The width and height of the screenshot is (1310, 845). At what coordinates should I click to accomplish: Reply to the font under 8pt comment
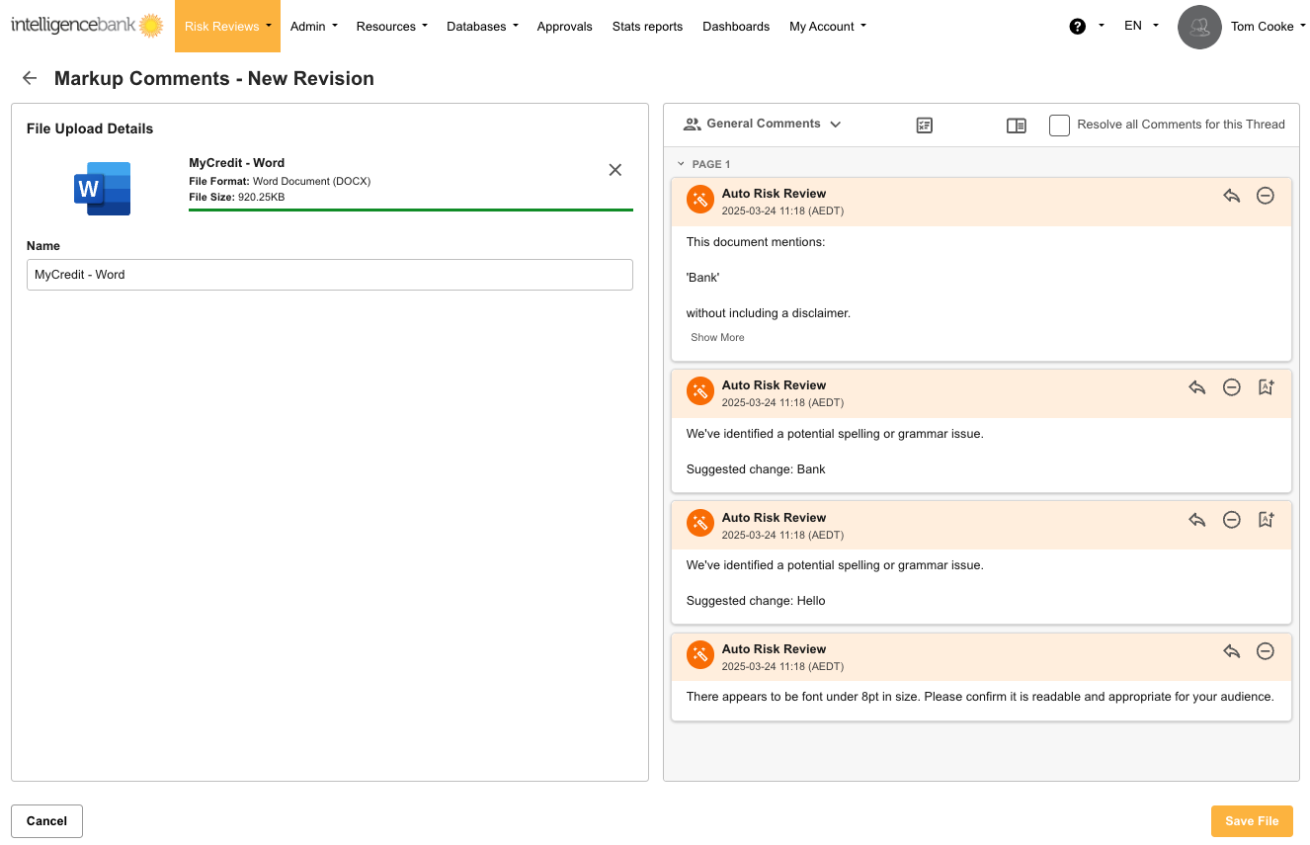pyautogui.click(x=1231, y=651)
